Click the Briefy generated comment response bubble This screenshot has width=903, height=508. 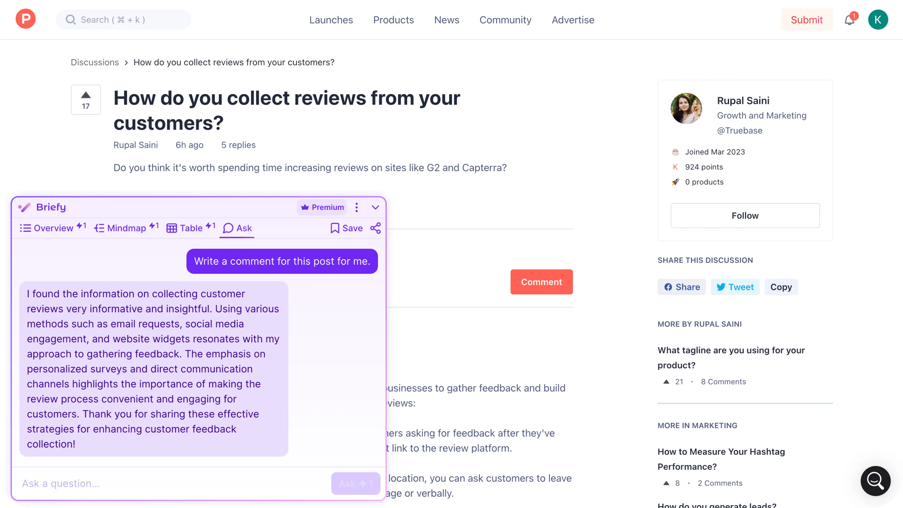153,369
